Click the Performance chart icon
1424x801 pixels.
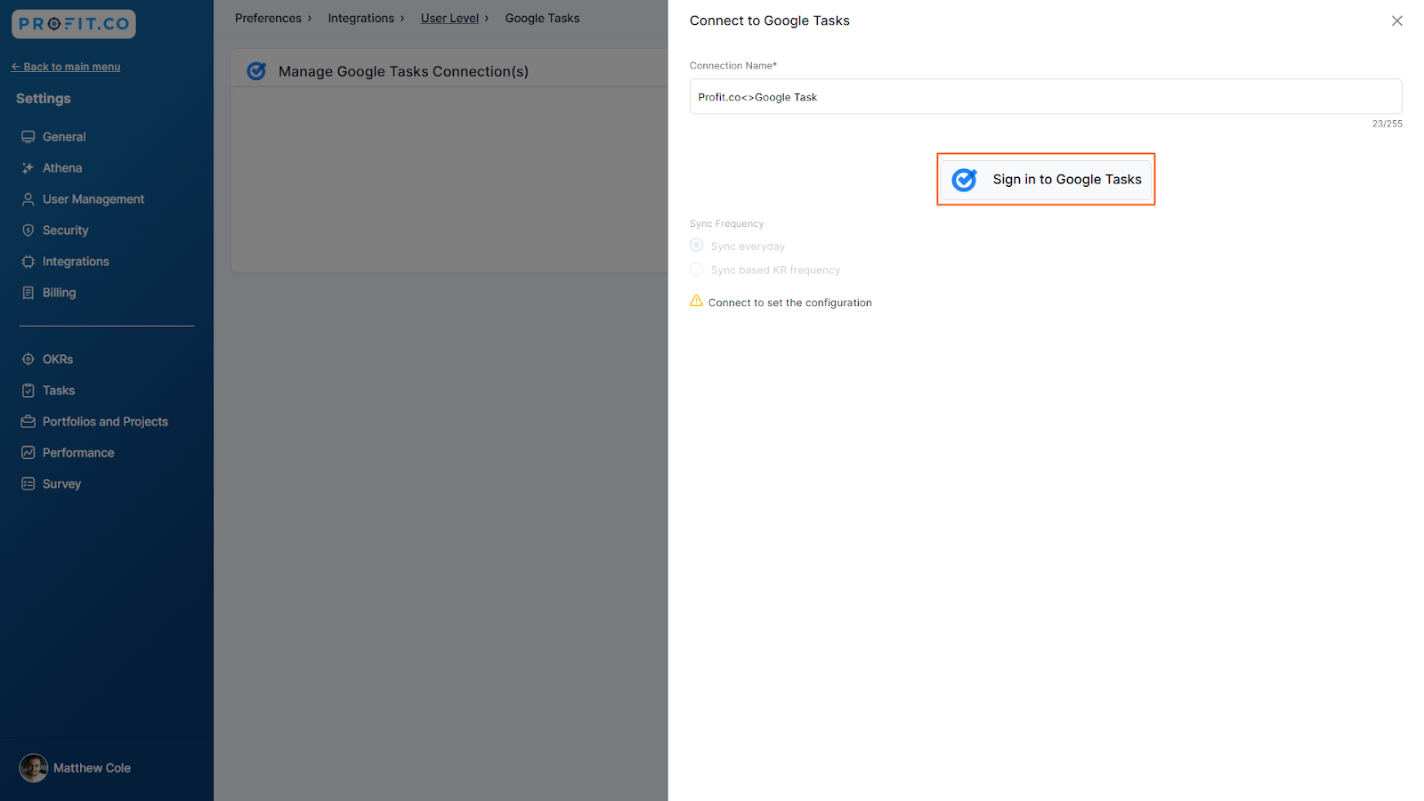pyautogui.click(x=28, y=453)
